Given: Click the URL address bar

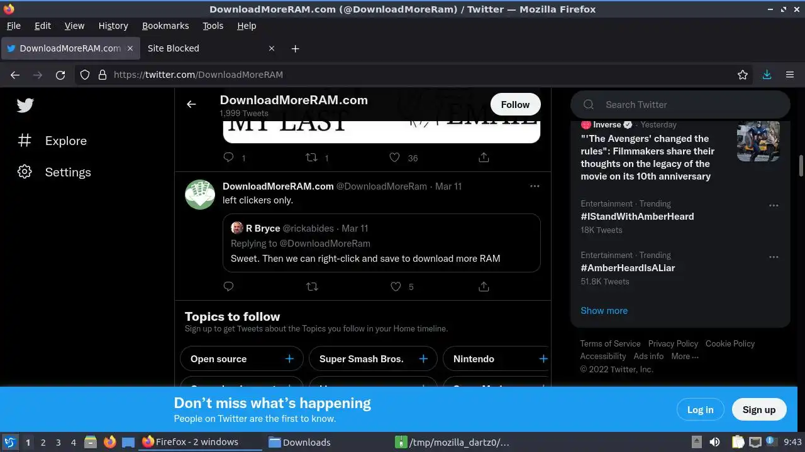Looking at the screenshot, I should (x=415, y=75).
